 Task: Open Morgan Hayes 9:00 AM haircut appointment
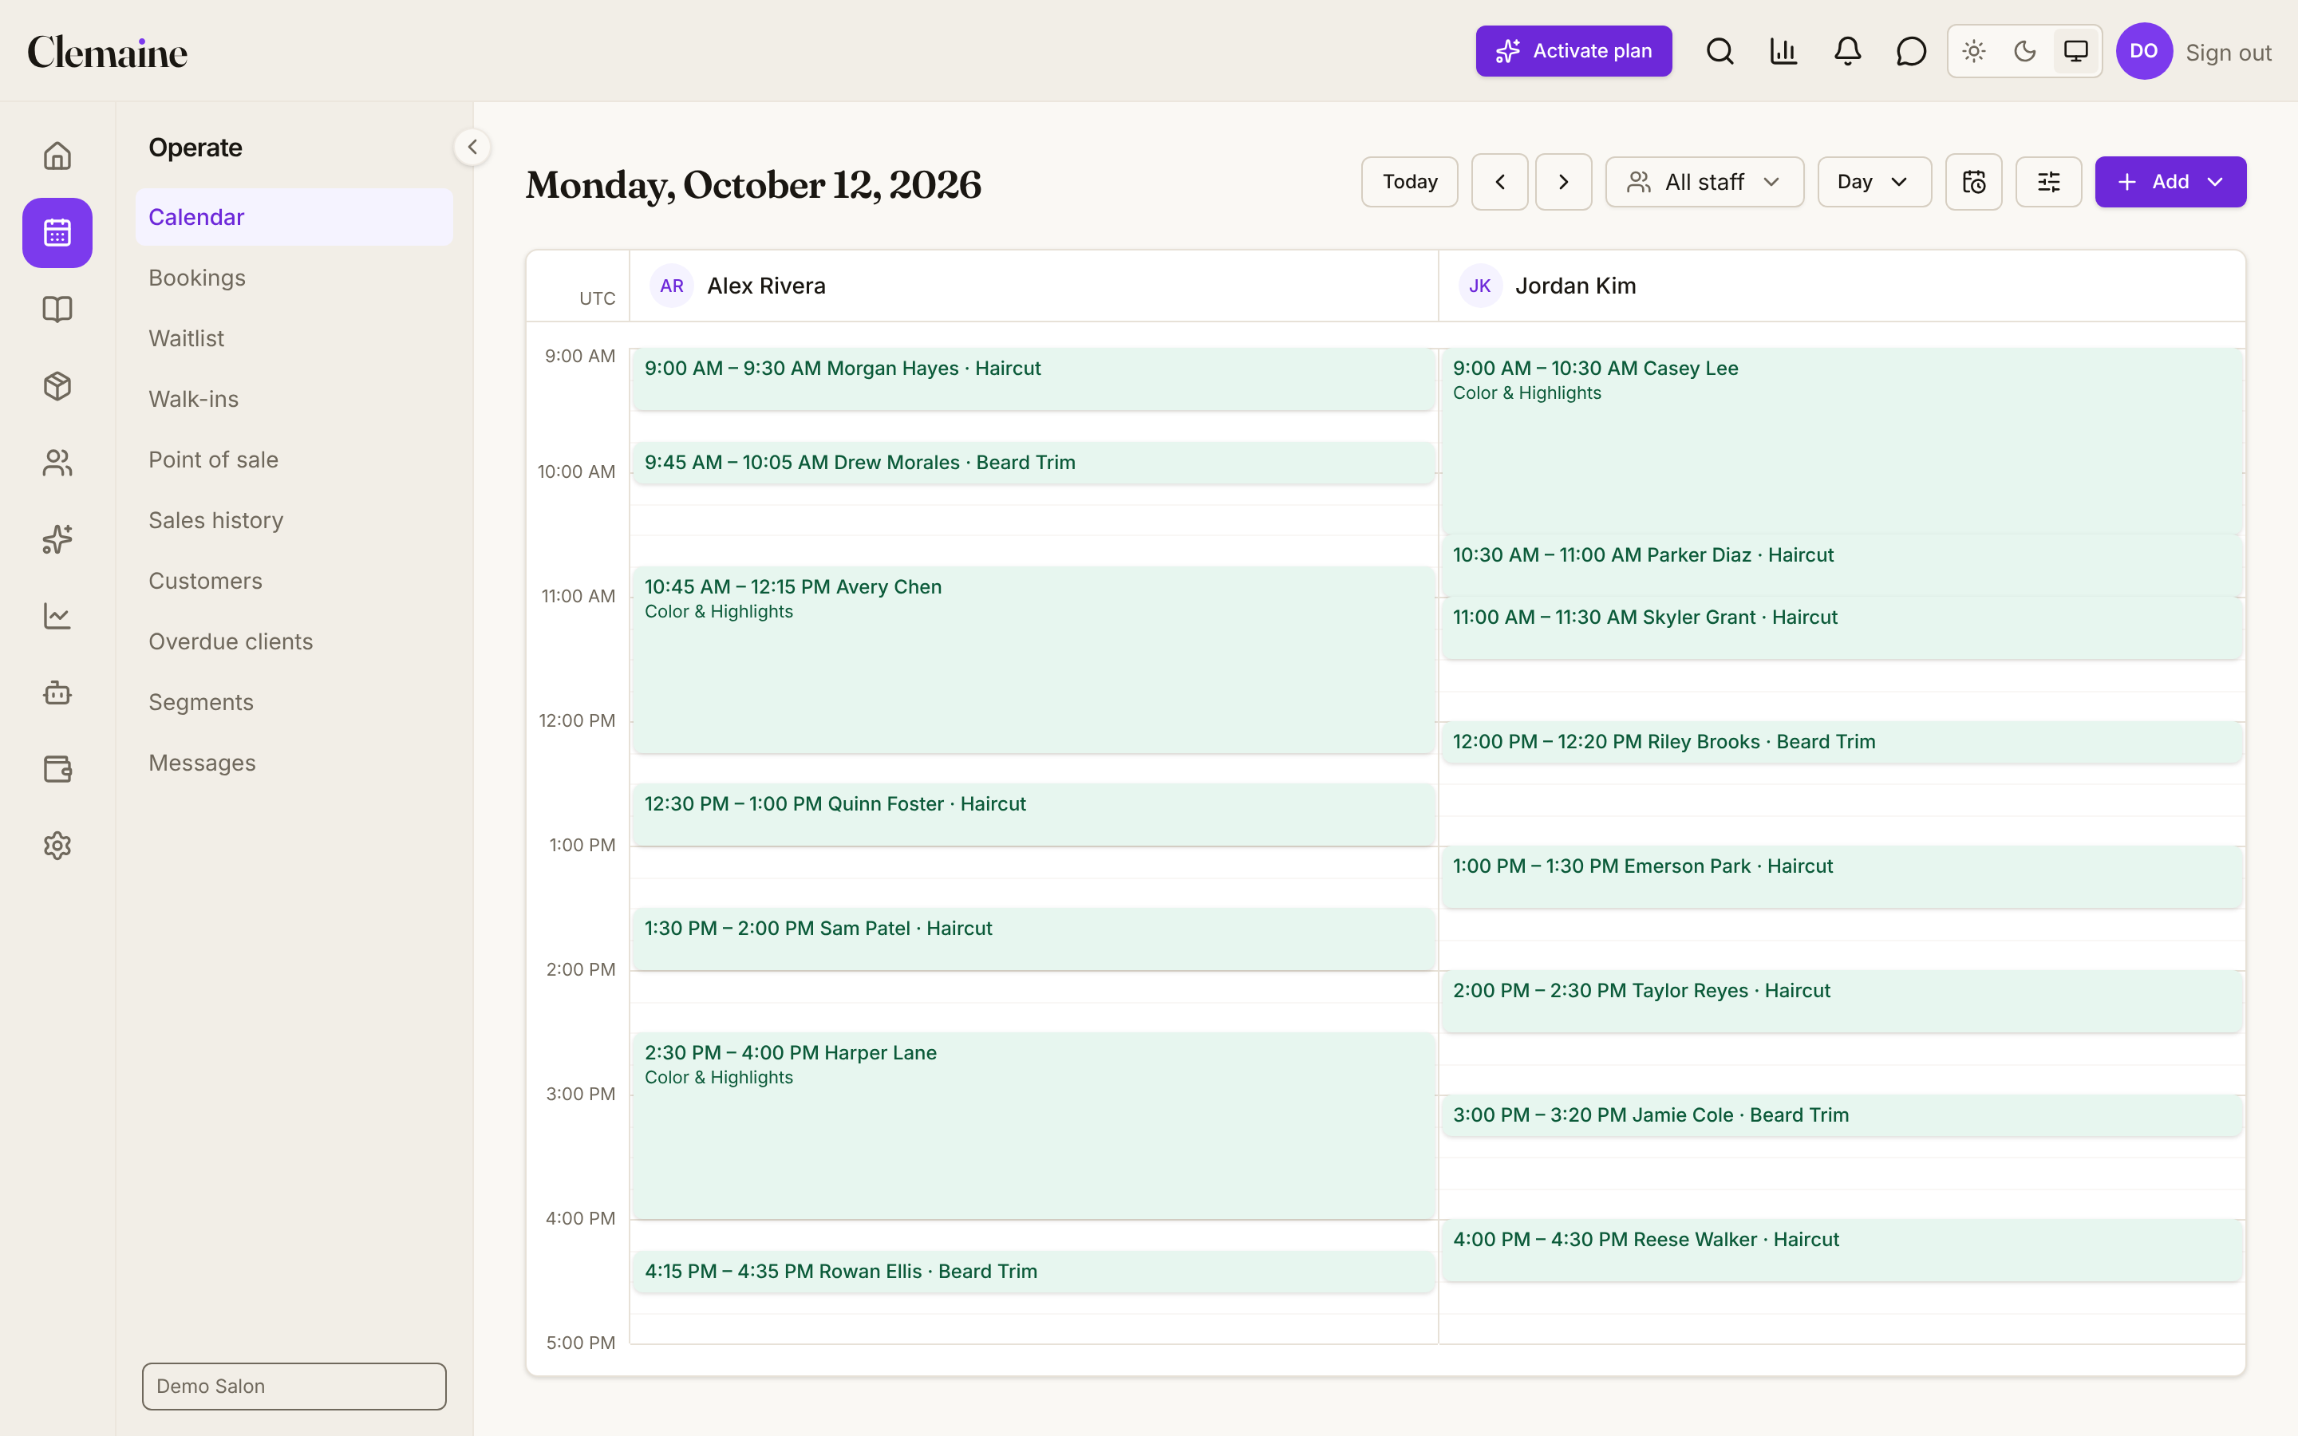pyautogui.click(x=1033, y=379)
